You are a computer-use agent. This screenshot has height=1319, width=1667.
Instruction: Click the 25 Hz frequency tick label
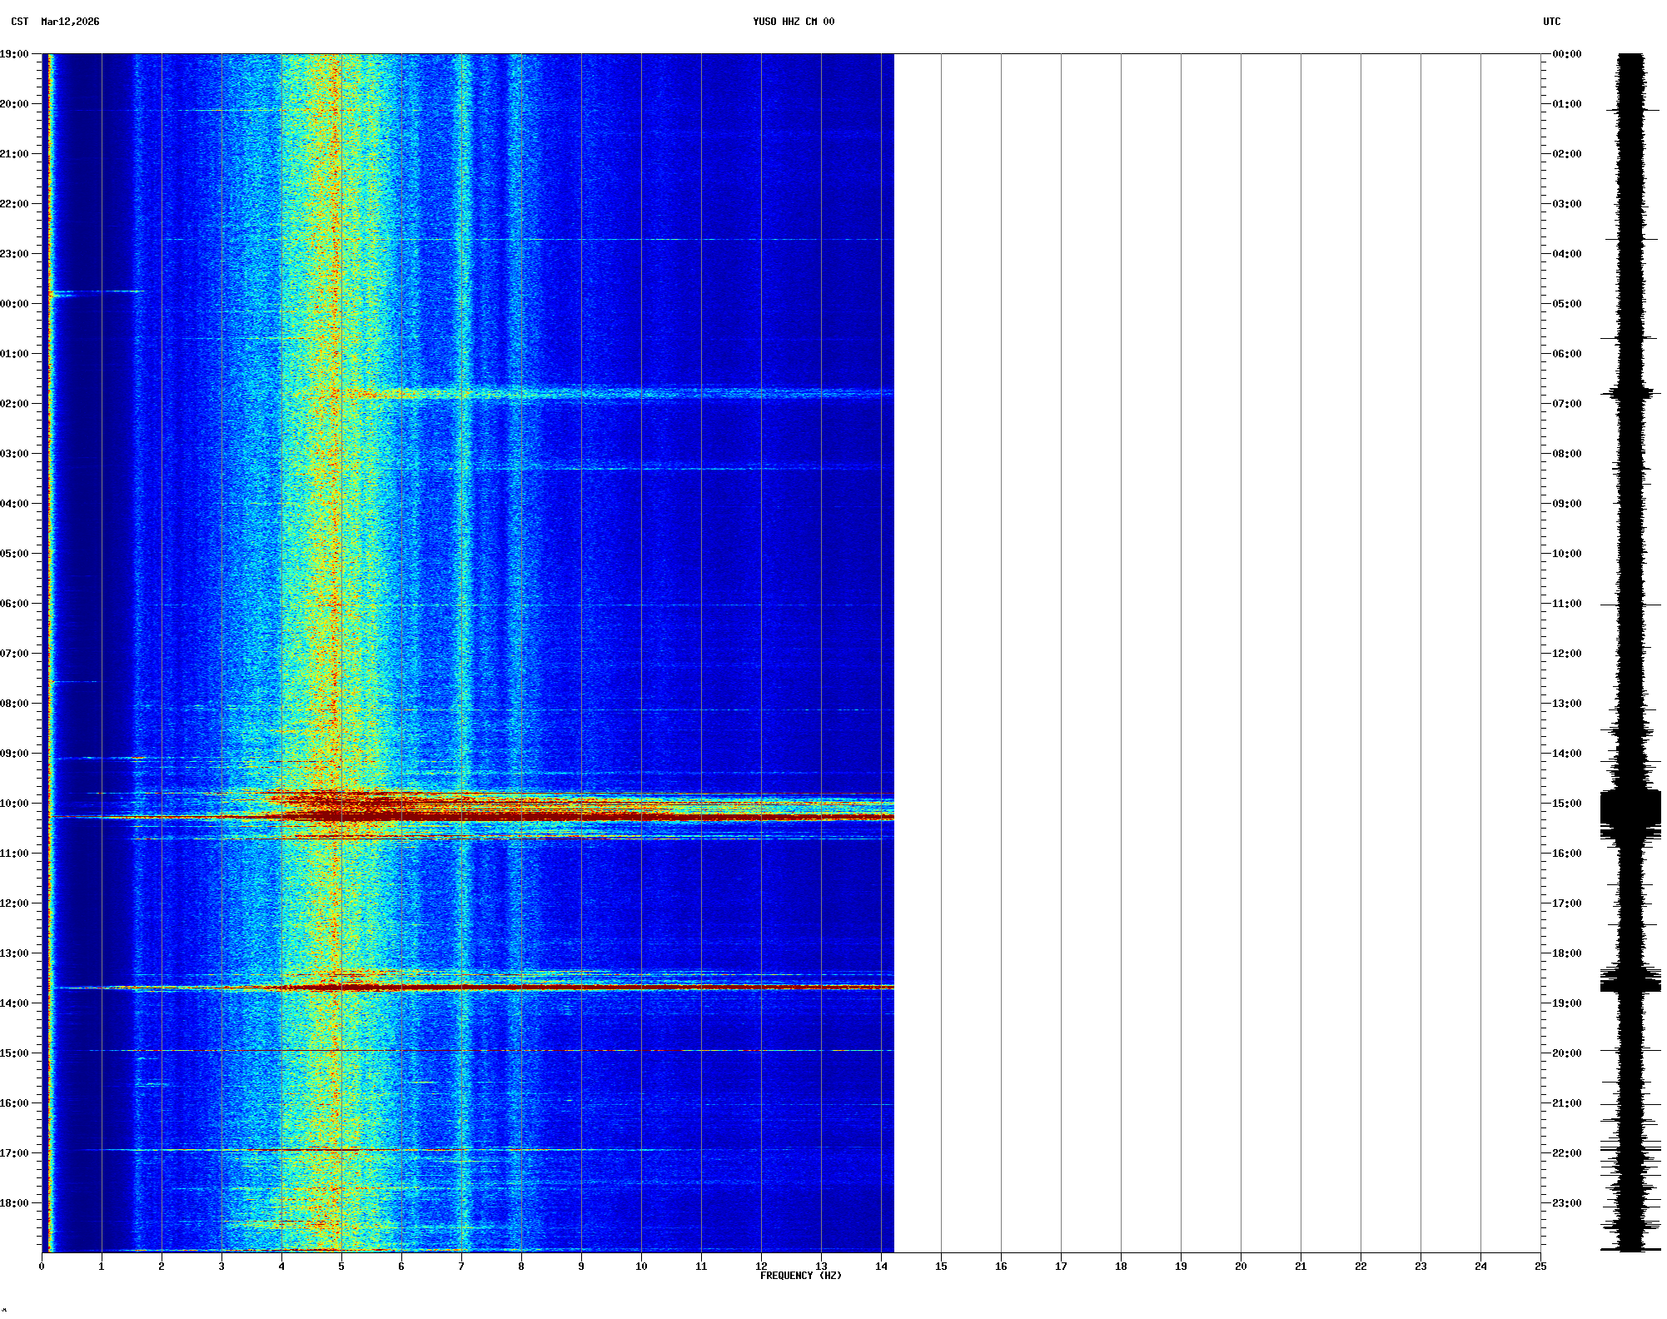(1540, 1267)
